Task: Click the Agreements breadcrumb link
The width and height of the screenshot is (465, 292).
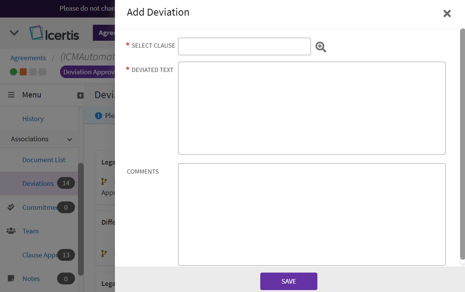Action: pos(28,58)
